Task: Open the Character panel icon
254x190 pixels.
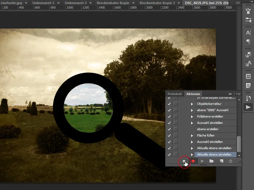Action: click(248, 33)
